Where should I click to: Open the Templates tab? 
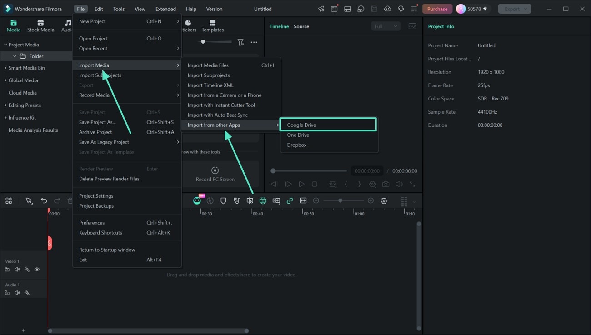click(x=213, y=26)
